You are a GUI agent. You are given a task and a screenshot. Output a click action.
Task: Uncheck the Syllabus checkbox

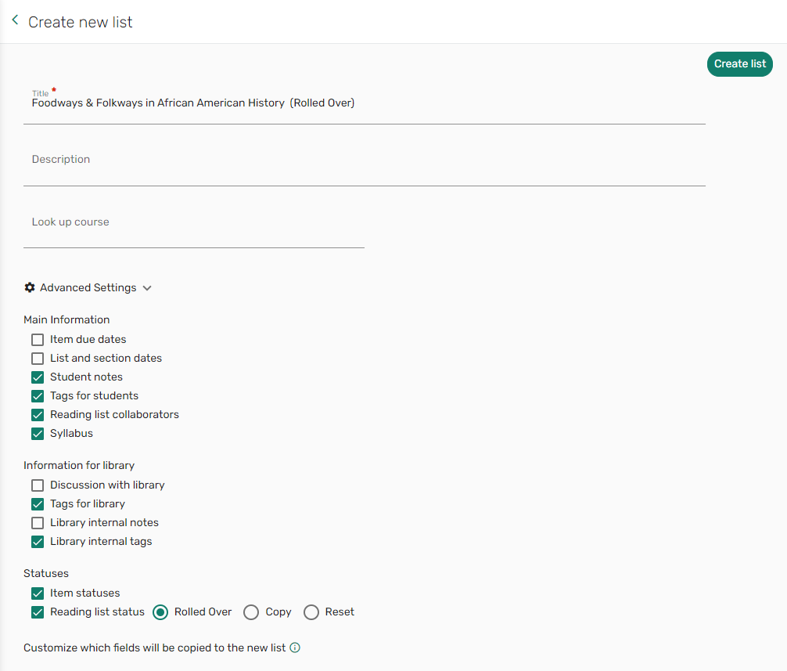coord(38,434)
